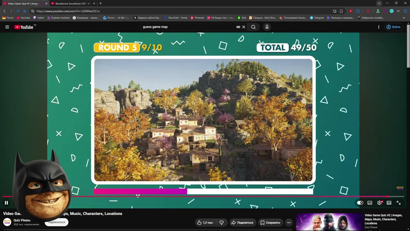410x231 pixels.
Task: Open the on-screen keyboard in search box
Action: [x=238, y=27]
